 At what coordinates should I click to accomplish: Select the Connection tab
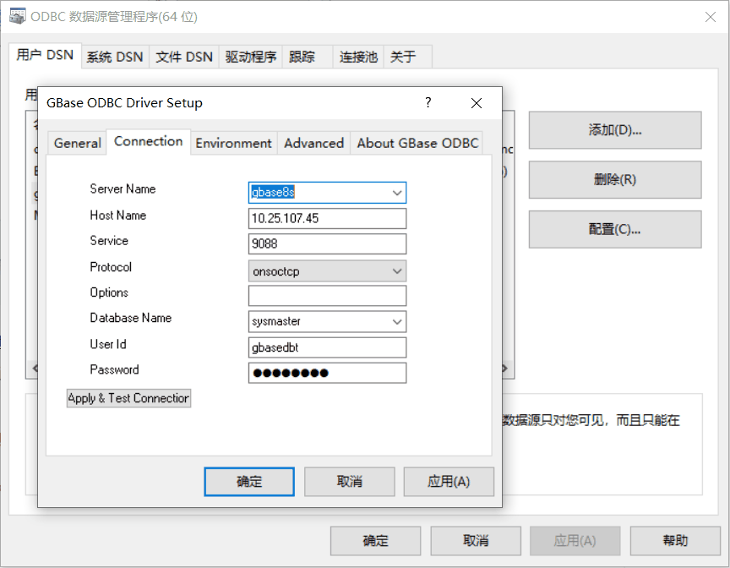tap(149, 141)
